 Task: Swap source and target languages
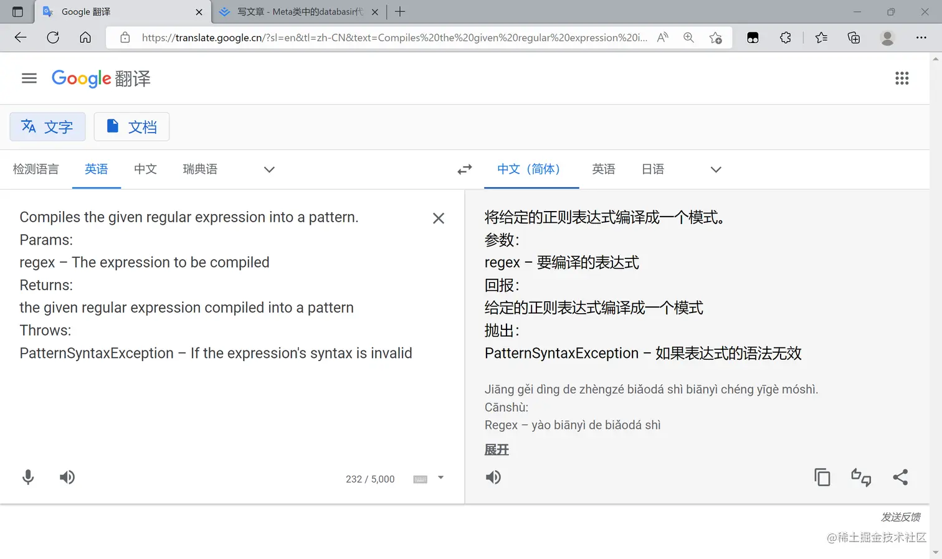pyautogui.click(x=465, y=169)
